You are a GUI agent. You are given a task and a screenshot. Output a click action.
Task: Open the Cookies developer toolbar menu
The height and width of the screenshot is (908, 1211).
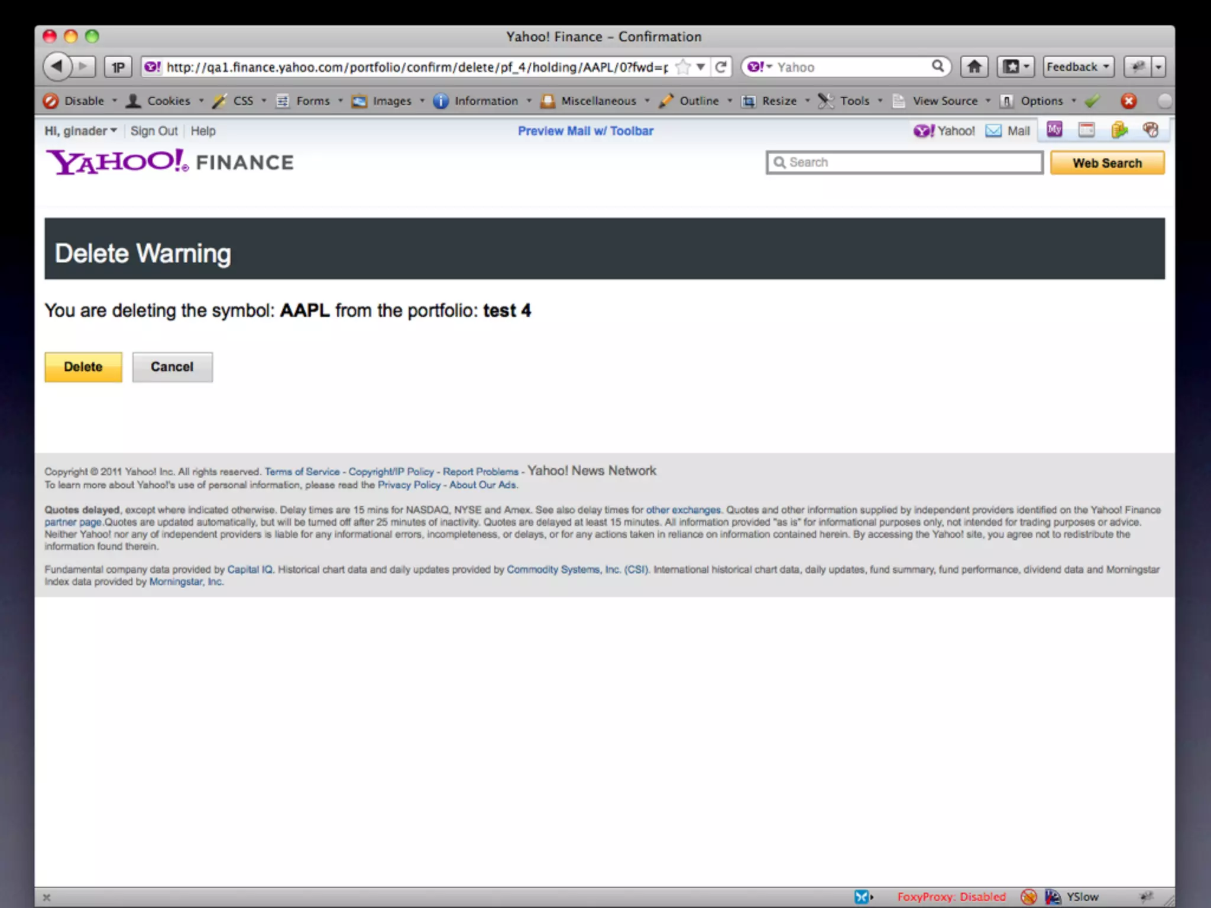pos(168,101)
